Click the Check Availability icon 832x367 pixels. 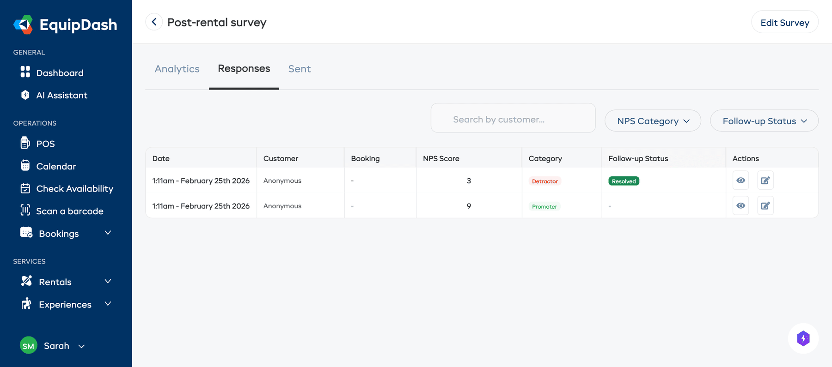pyautogui.click(x=25, y=188)
